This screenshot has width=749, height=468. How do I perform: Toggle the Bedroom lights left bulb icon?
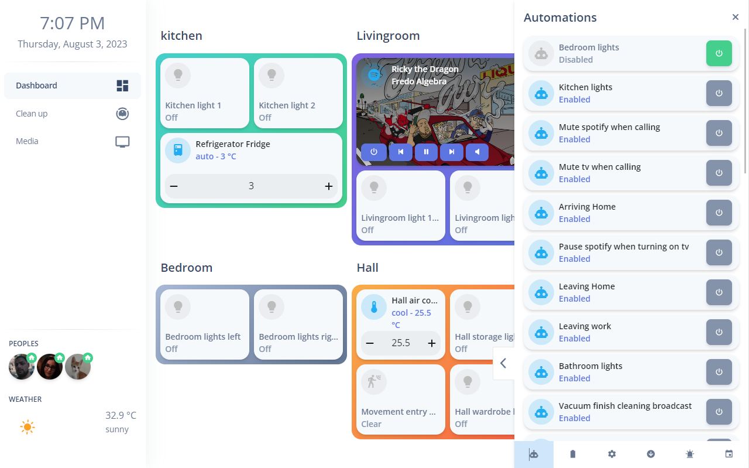click(x=178, y=306)
